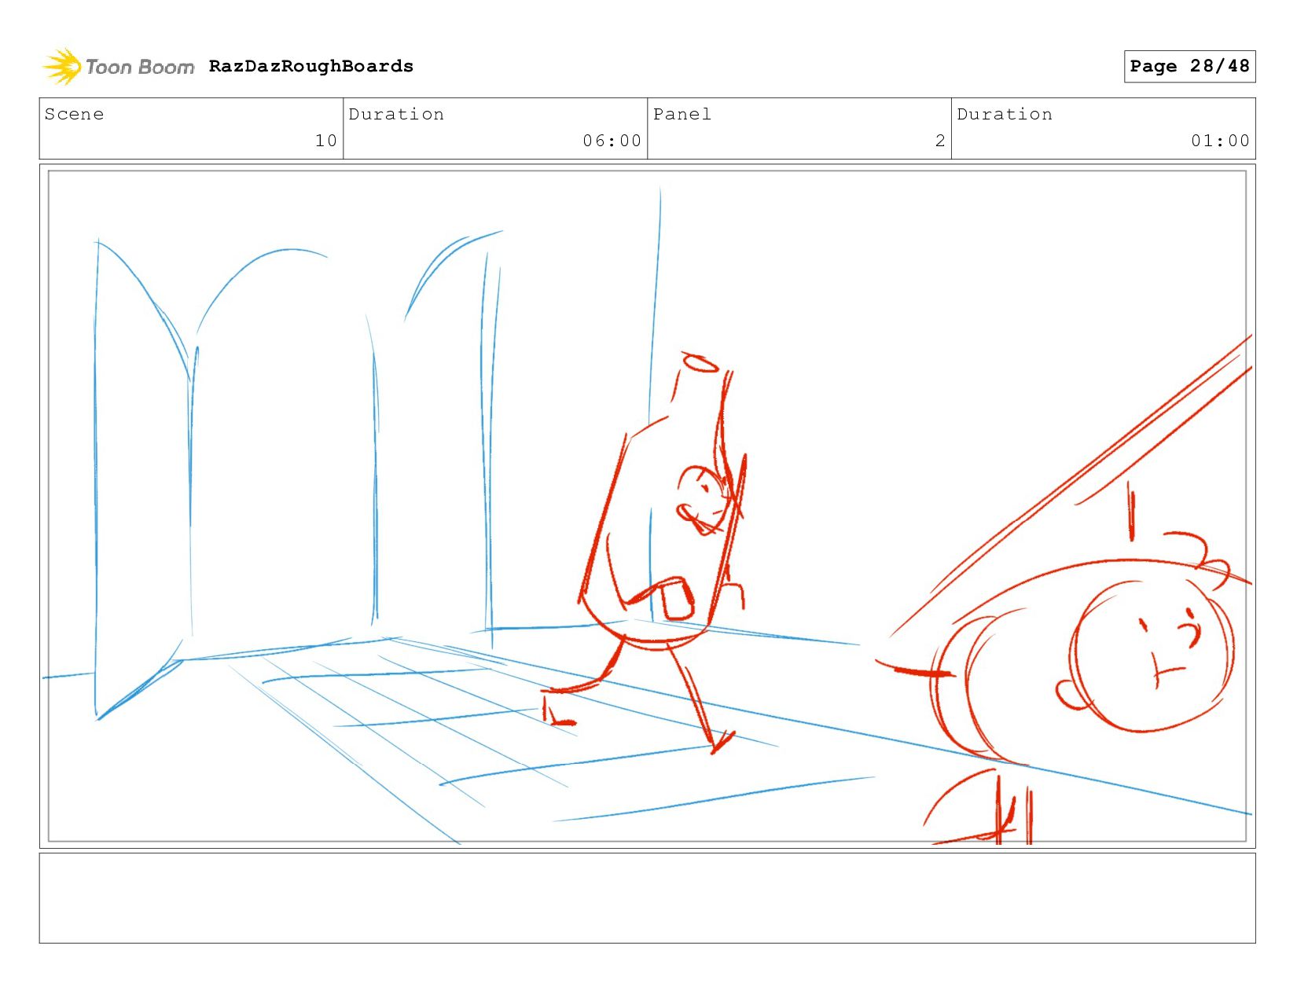Viewport: 1297px width, 1002px height.
Task: Click the panel duration value 01:00
Action: pyautogui.click(x=1220, y=141)
